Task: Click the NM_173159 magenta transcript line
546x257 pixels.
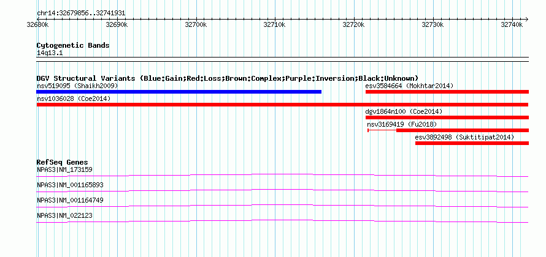Action: 282,175
